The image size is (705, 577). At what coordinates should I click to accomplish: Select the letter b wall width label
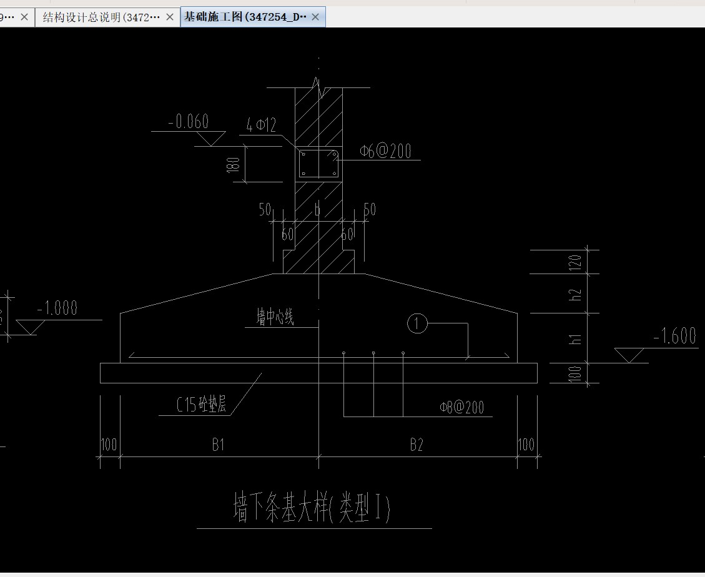pos(317,210)
